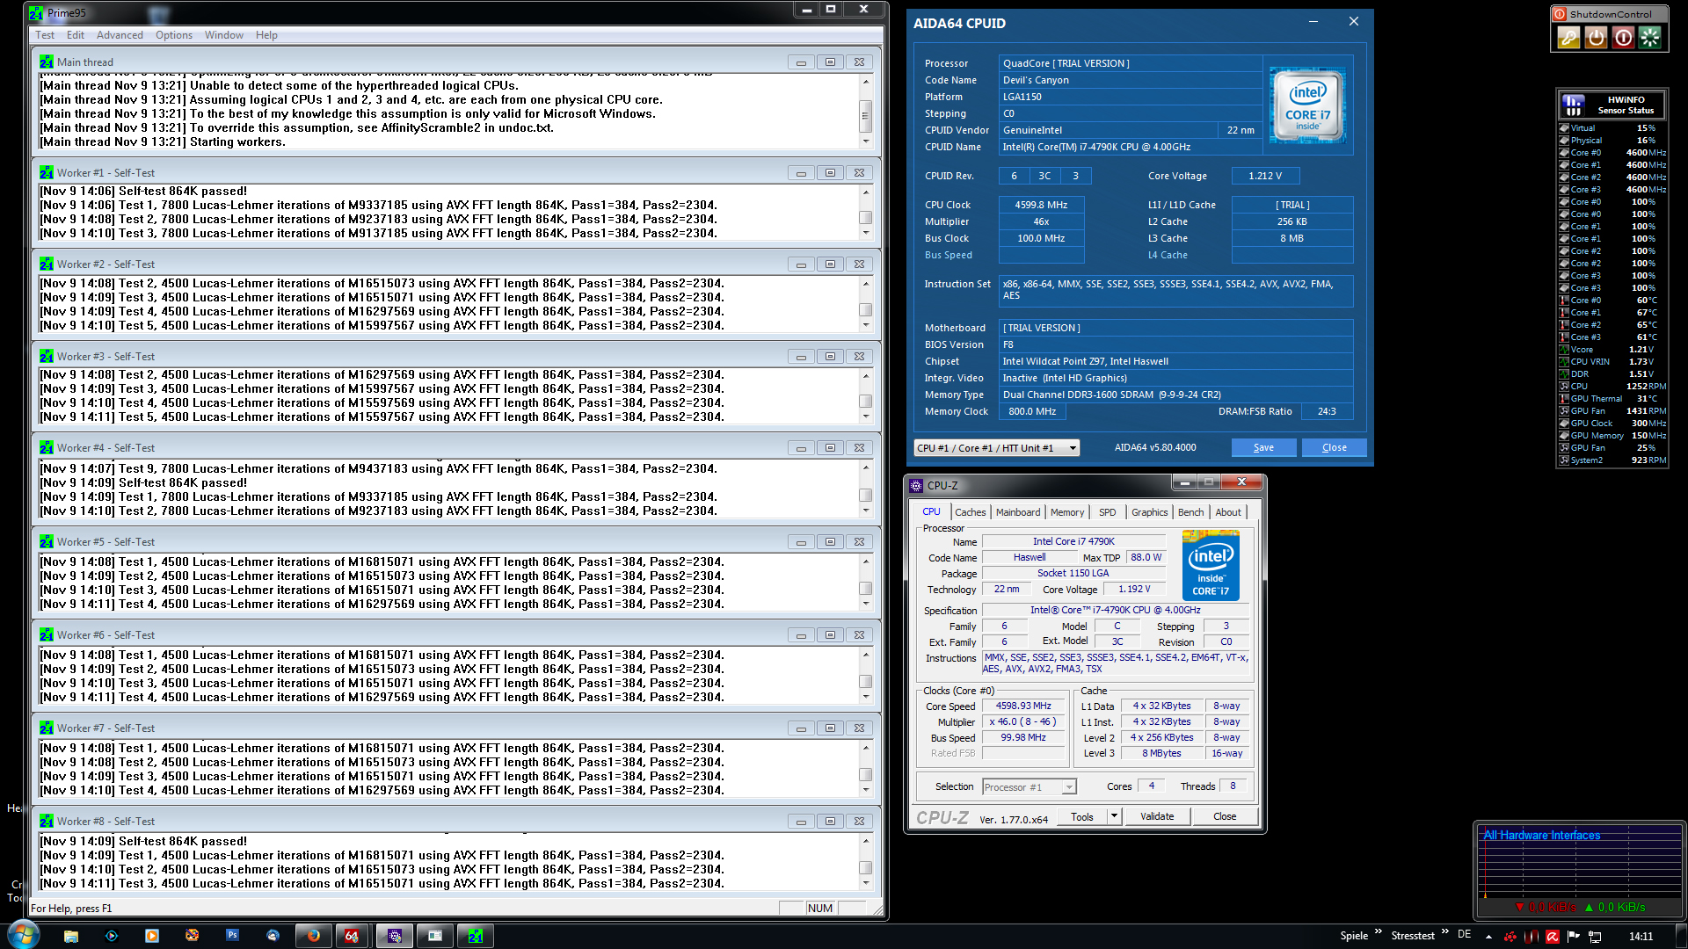Open Firefox from the taskbar
The image size is (1688, 949).
coord(313,936)
